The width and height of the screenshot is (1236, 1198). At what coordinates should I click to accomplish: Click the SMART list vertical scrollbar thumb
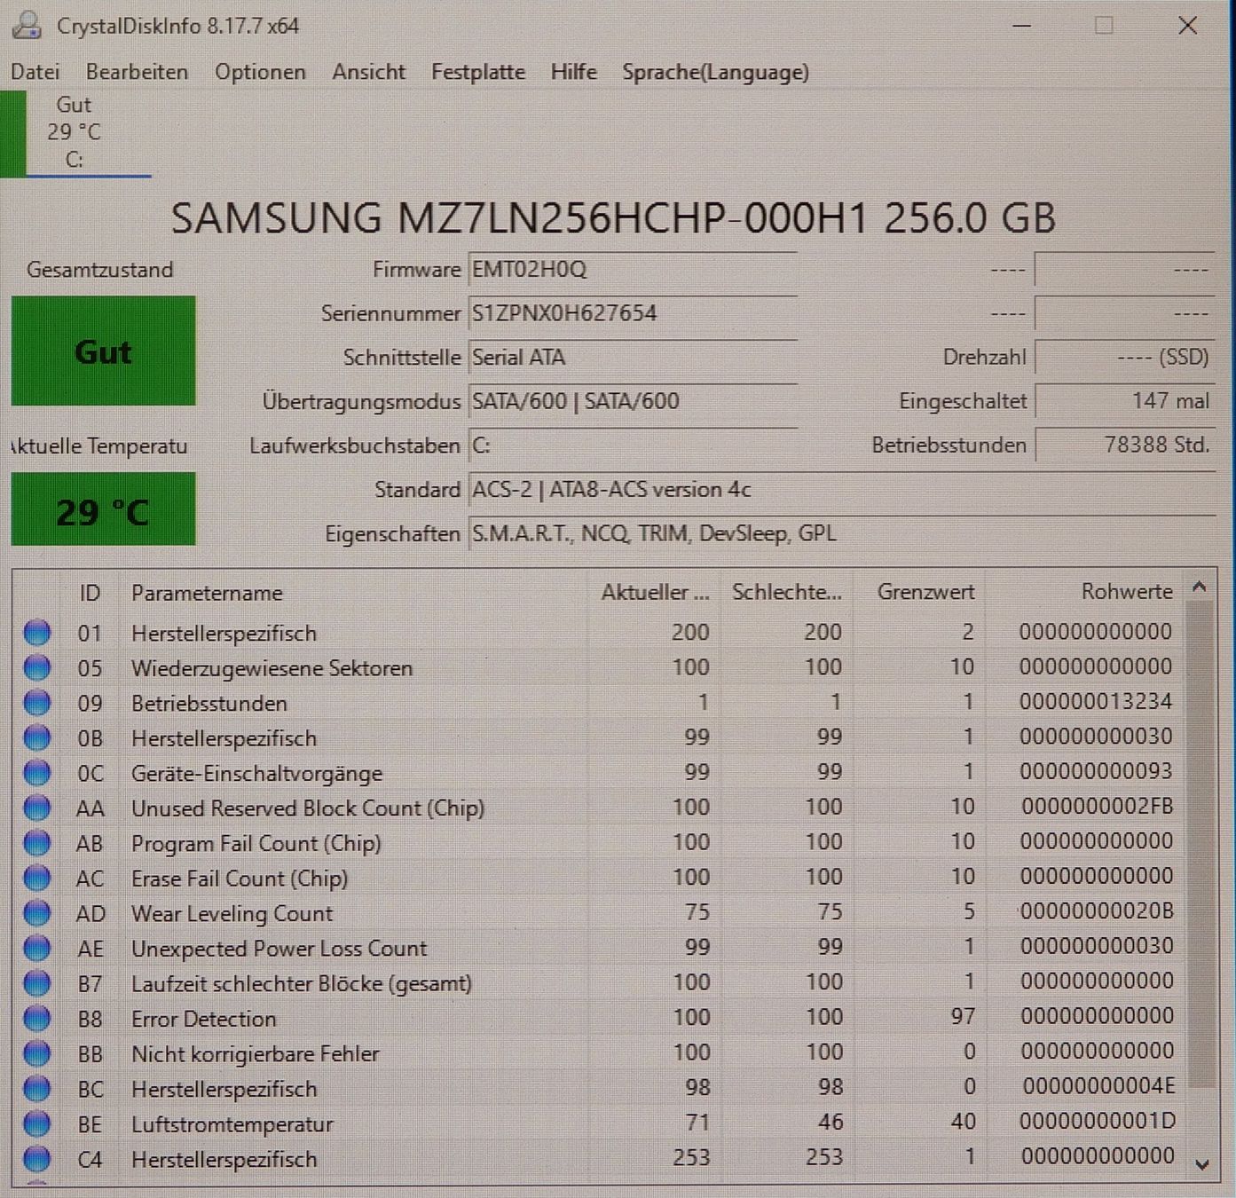pos(1201,843)
